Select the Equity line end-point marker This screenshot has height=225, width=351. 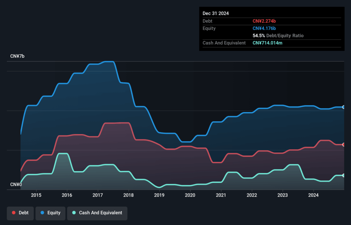click(x=343, y=107)
